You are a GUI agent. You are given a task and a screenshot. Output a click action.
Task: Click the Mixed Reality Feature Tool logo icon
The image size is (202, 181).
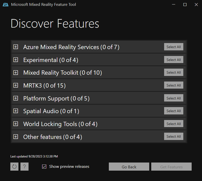[5, 4]
